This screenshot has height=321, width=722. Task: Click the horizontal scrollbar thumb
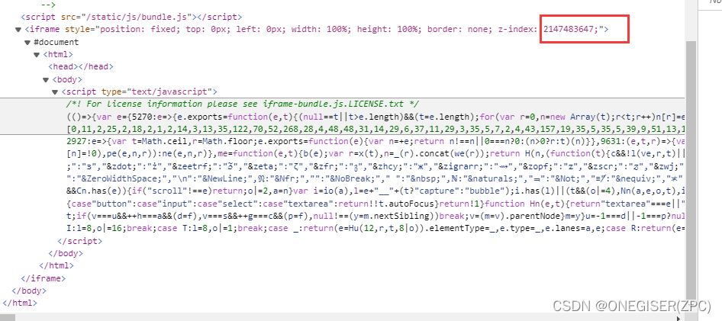(x=8, y=317)
